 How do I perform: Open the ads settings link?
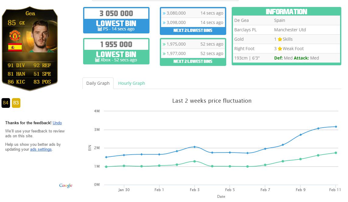click(41, 149)
